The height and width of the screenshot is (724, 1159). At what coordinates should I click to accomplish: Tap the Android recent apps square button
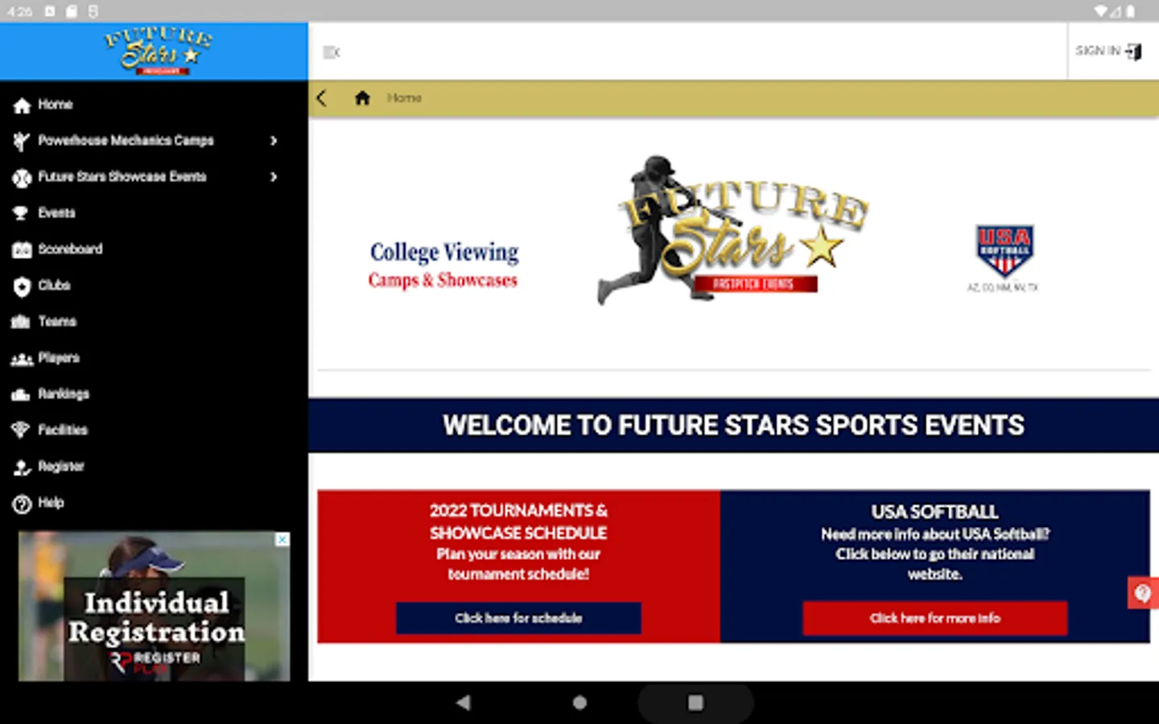click(695, 702)
